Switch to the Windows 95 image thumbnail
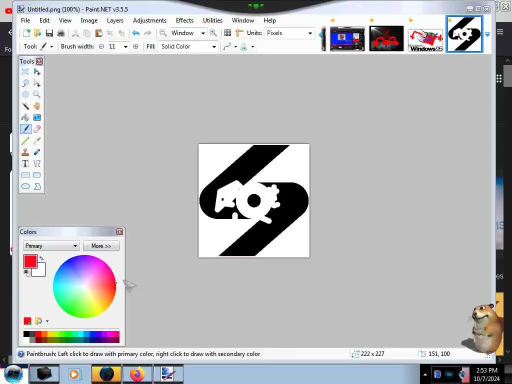 (x=425, y=39)
